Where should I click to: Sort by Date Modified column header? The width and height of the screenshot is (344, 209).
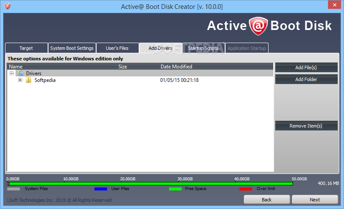pyautogui.click(x=176, y=67)
